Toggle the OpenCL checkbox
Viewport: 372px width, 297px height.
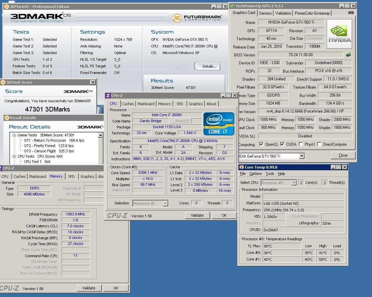coord(261,144)
